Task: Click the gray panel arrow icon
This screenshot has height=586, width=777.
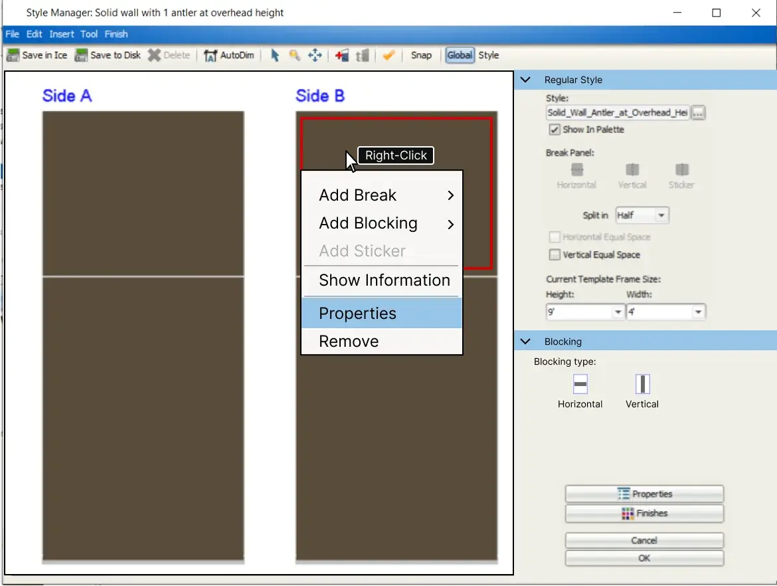Action: point(362,55)
